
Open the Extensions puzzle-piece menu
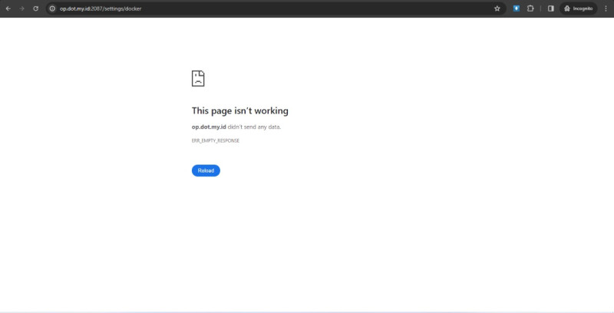click(531, 8)
